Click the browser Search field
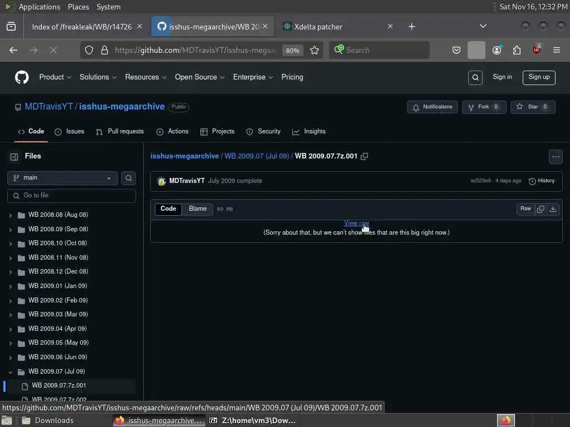 [x=379, y=50]
